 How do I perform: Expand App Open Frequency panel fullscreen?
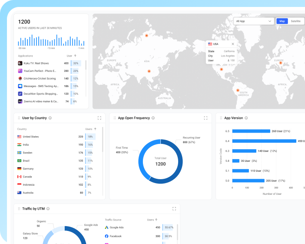coord(206,118)
